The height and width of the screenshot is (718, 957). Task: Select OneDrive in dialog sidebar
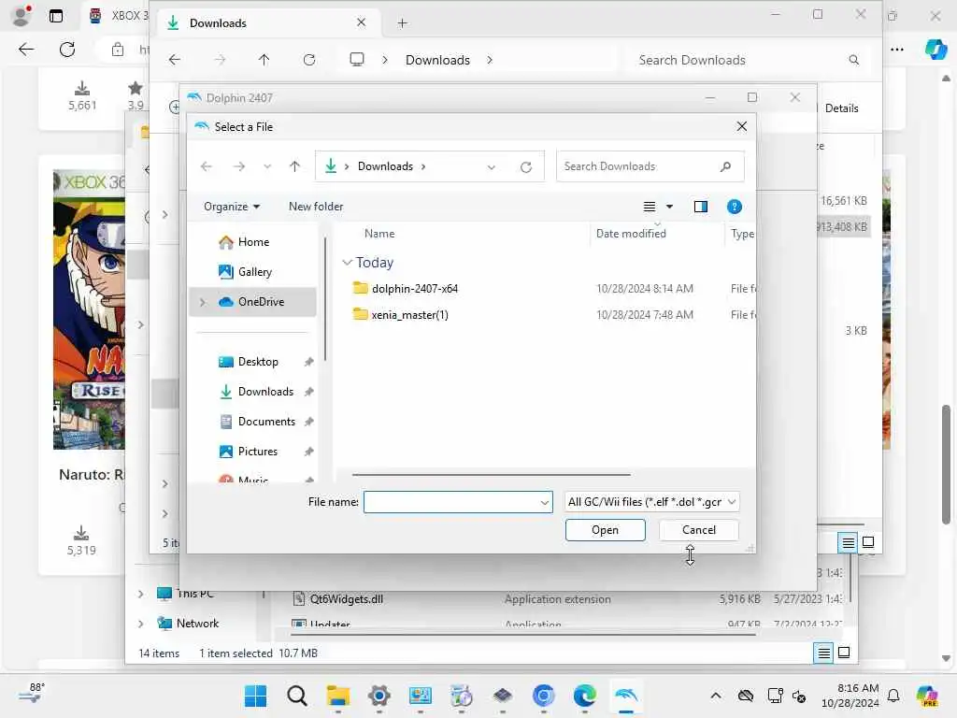tap(252, 302)
